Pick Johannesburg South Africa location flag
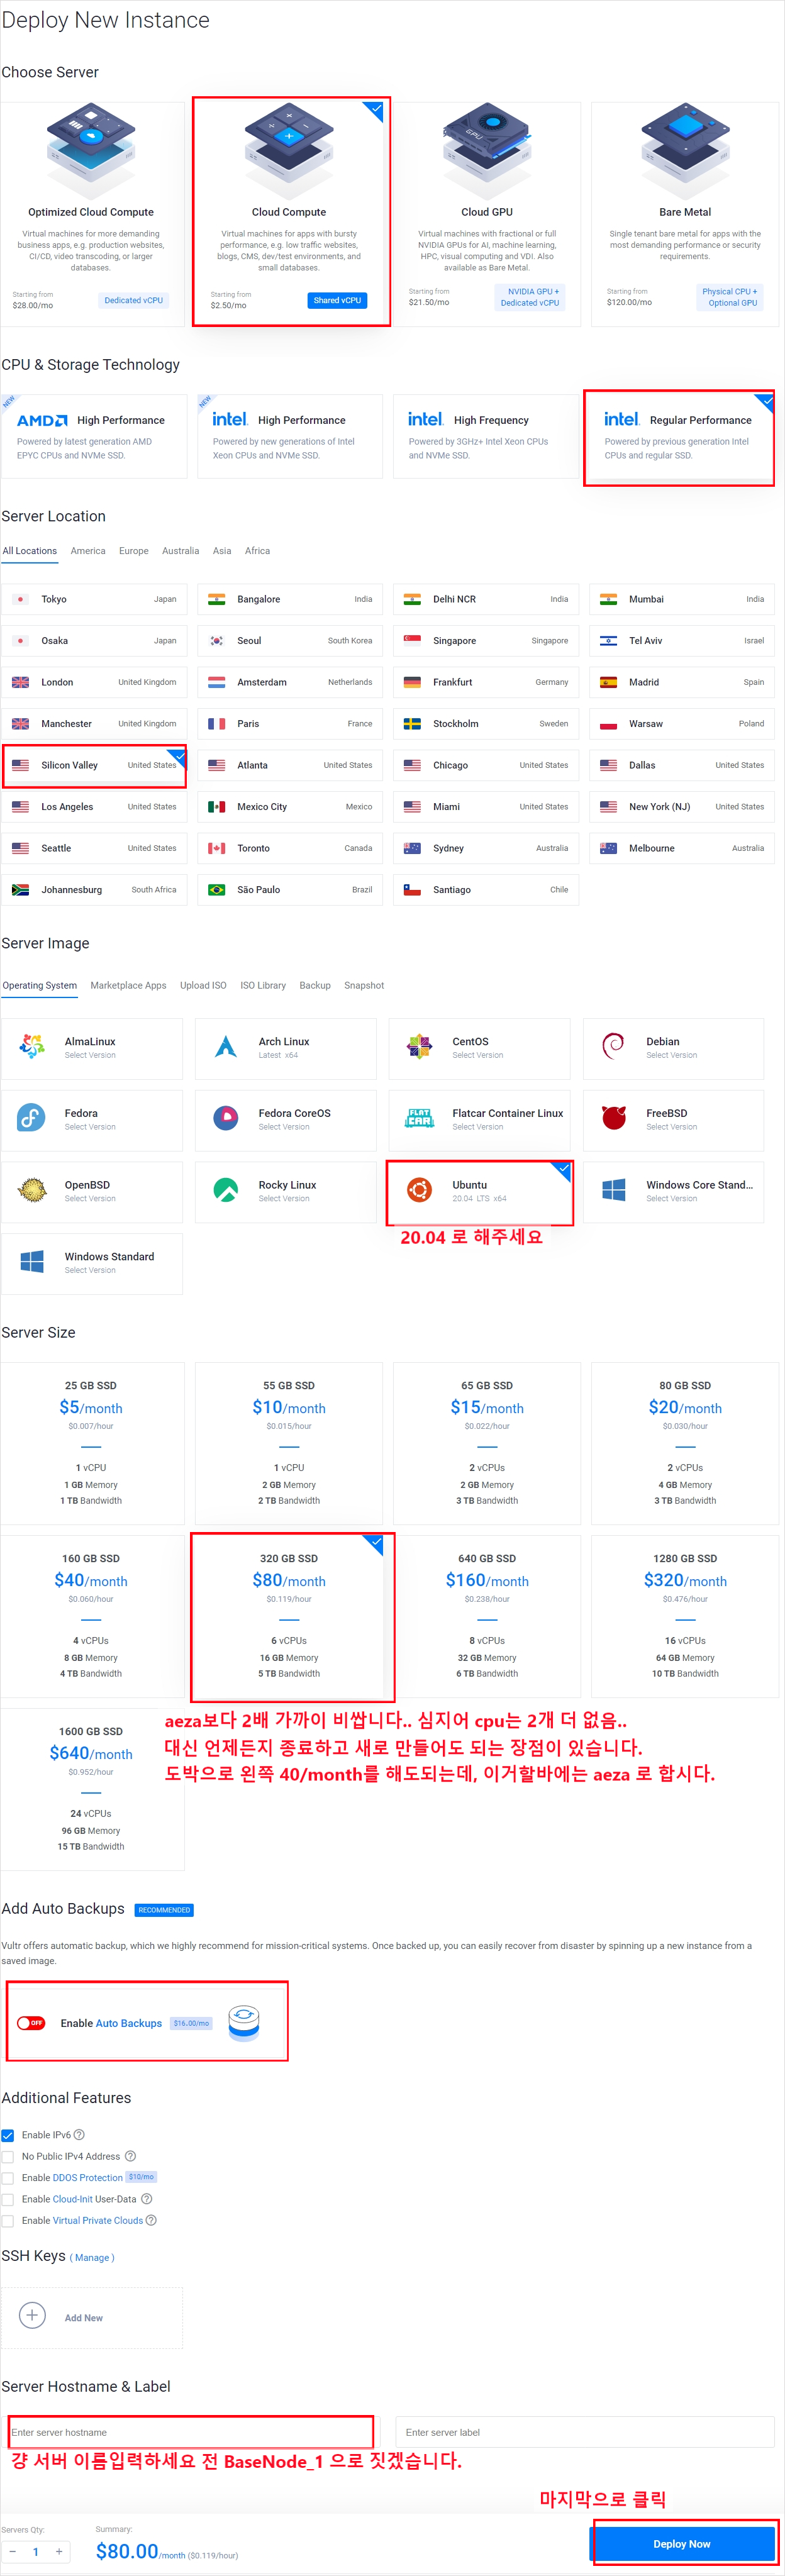The height and width of the screenshot is (2576, 785). pos(20,890)
